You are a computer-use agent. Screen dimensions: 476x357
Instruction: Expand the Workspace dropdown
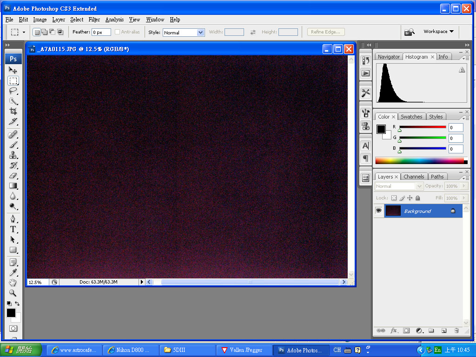point(438,32)
